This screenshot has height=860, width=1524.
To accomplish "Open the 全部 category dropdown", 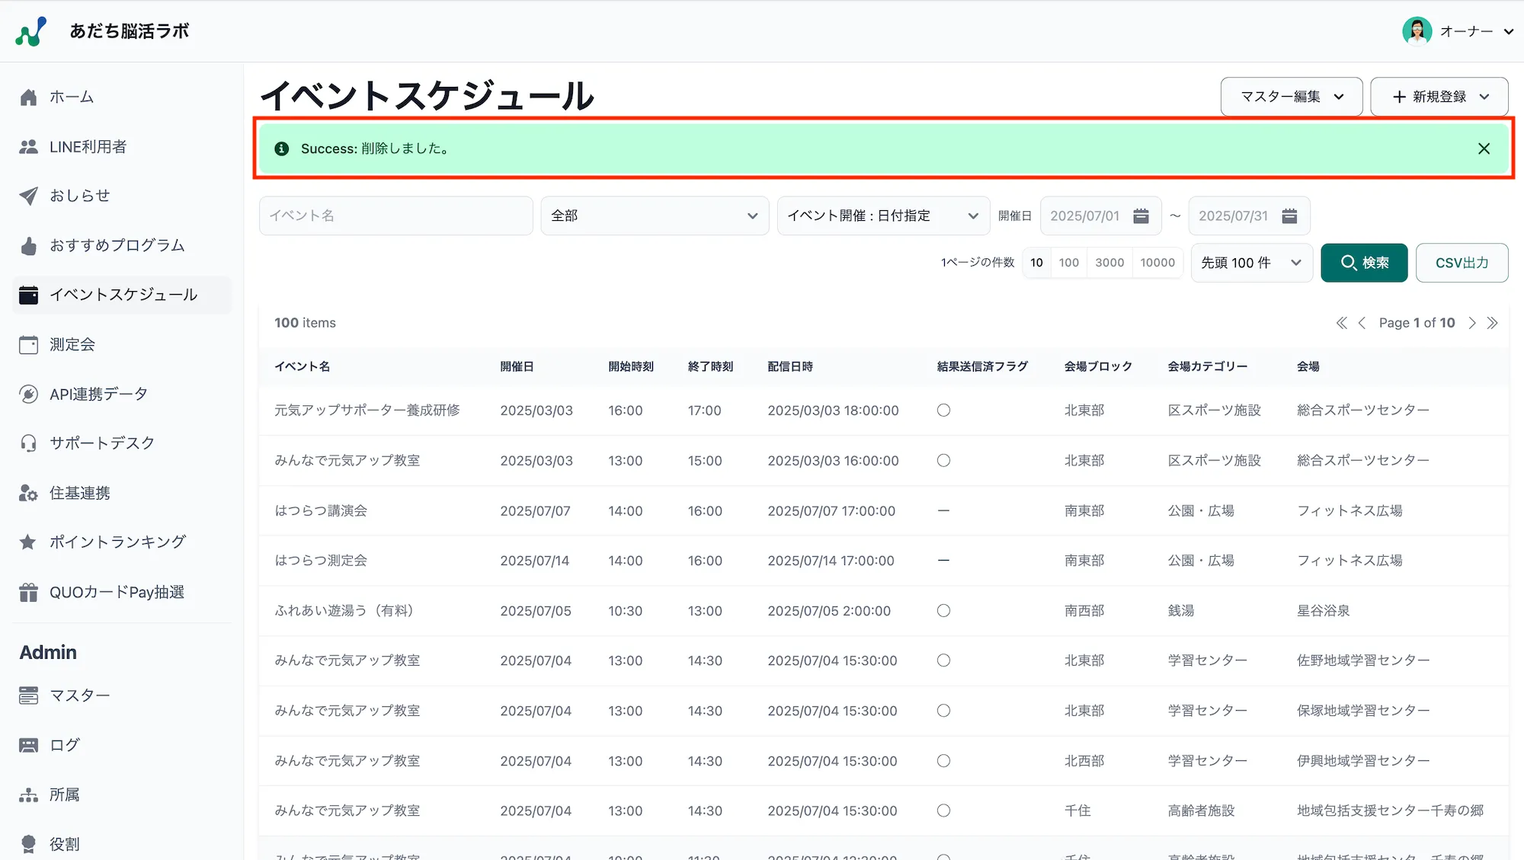I will (x=655, y=216).
